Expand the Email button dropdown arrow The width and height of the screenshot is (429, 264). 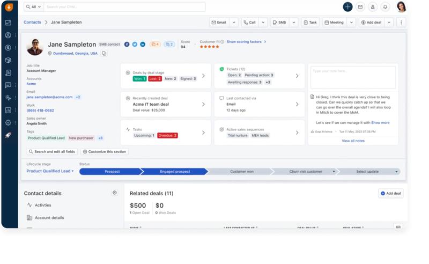coord(234,23)
